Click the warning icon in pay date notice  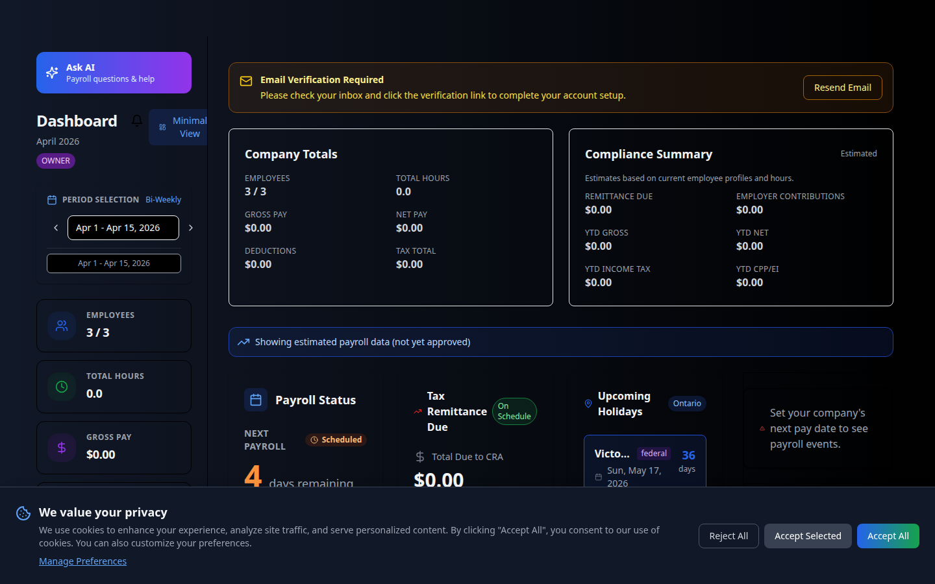pyautogui.click(x=762, y=428)
